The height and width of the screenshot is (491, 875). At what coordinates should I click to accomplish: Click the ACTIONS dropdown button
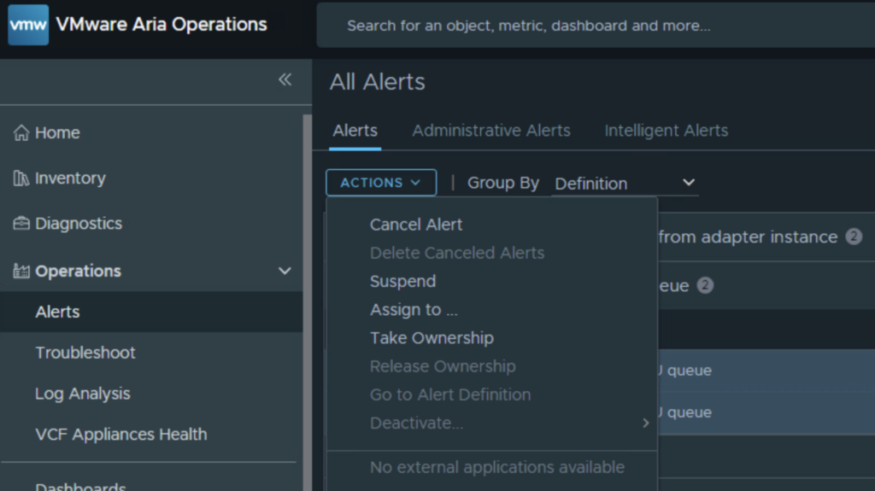point(380,183)
